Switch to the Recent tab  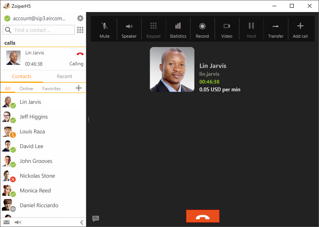pyautogui.click(x=64, y=77)
